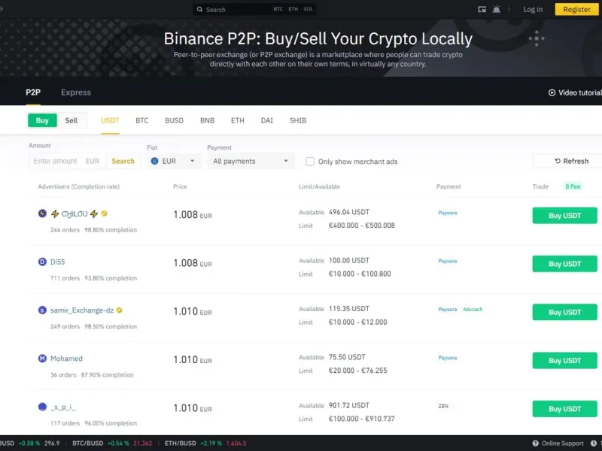602x451 pixels.
Task: Buy USDT from Mohamed
Action: pos(564,361)
